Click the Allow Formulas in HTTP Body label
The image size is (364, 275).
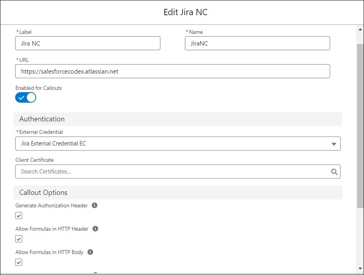[x=49, y=252]
